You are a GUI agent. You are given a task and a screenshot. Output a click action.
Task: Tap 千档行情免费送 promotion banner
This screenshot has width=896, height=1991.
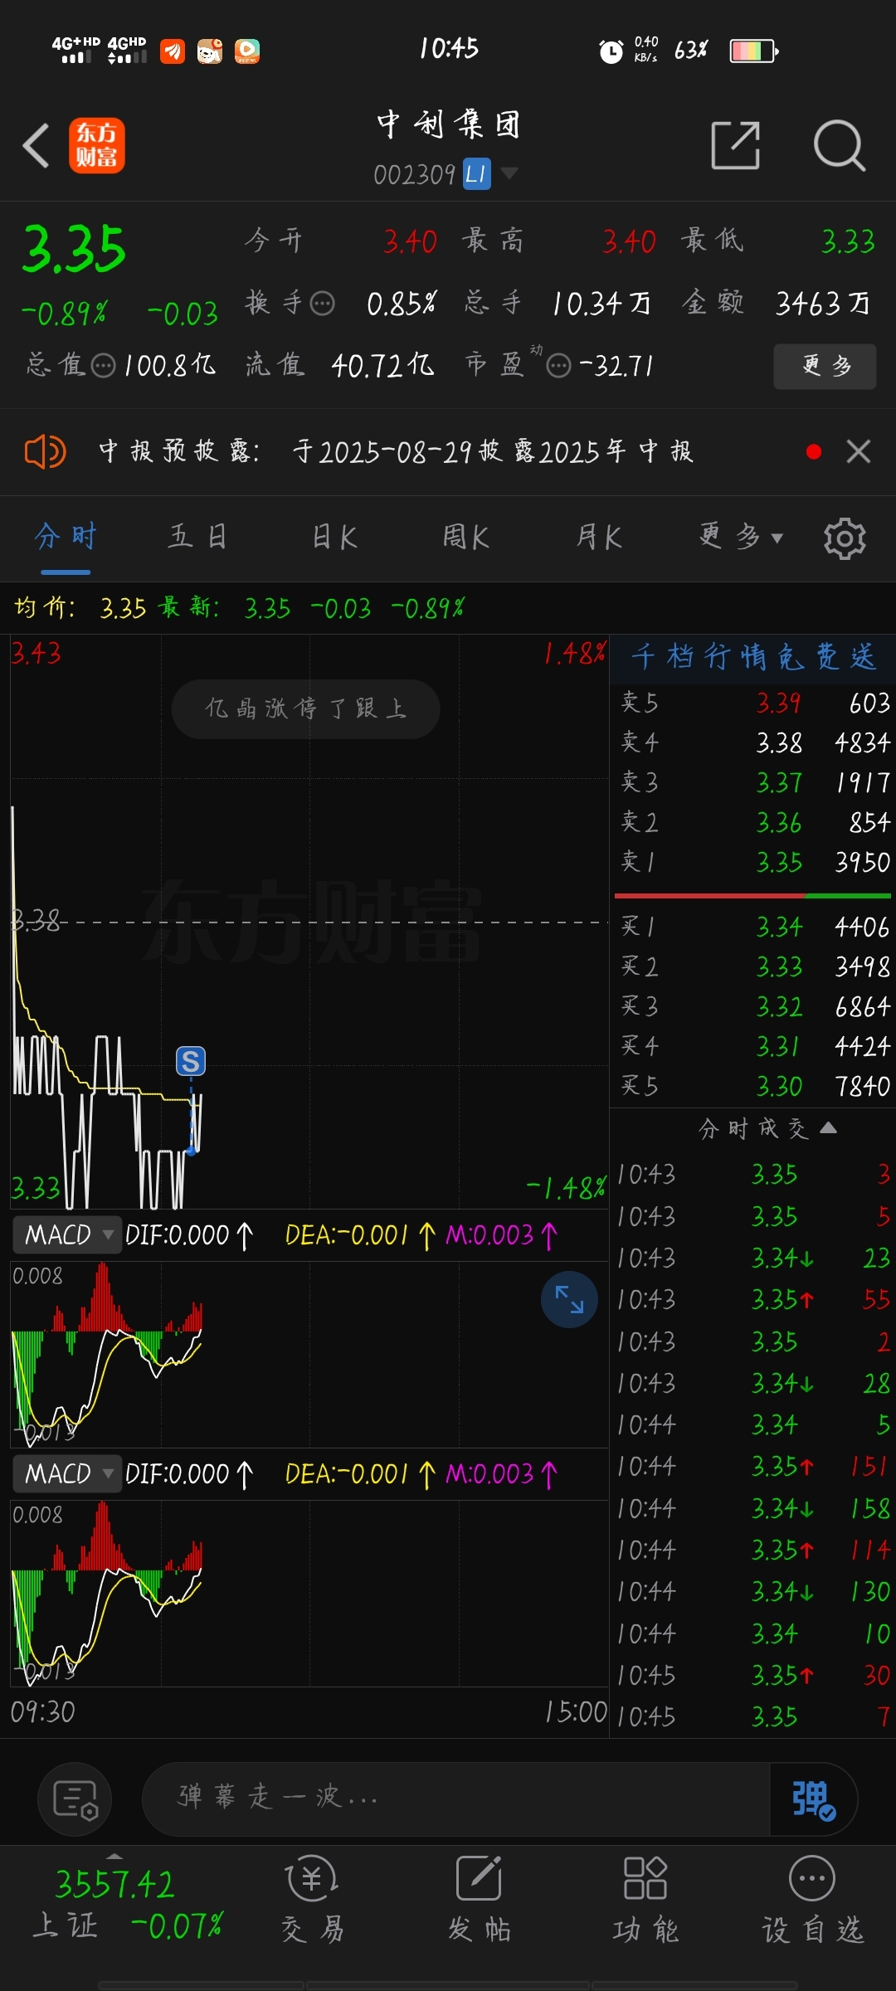(x=752, y=657)
